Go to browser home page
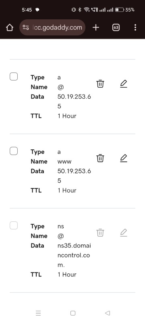Screen dimensions: 145x322 [x=10, y=27]
